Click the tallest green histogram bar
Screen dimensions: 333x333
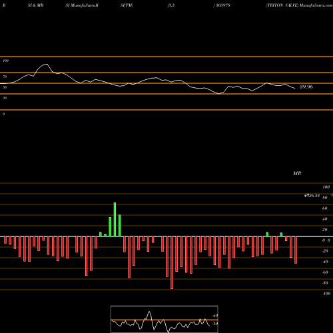(115, 220)
